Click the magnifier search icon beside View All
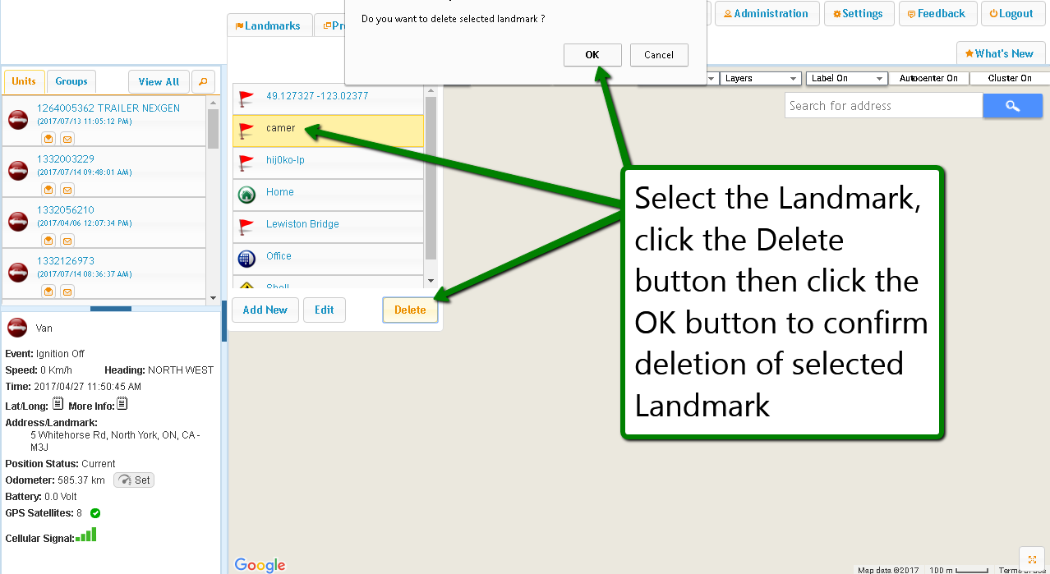Viewport: 1050px width, 574px height. (x=203, y=82)
